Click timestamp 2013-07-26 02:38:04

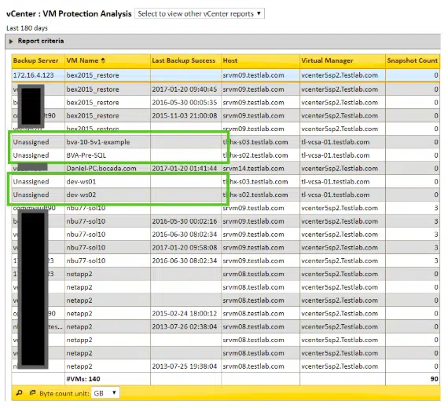[184, 326]
